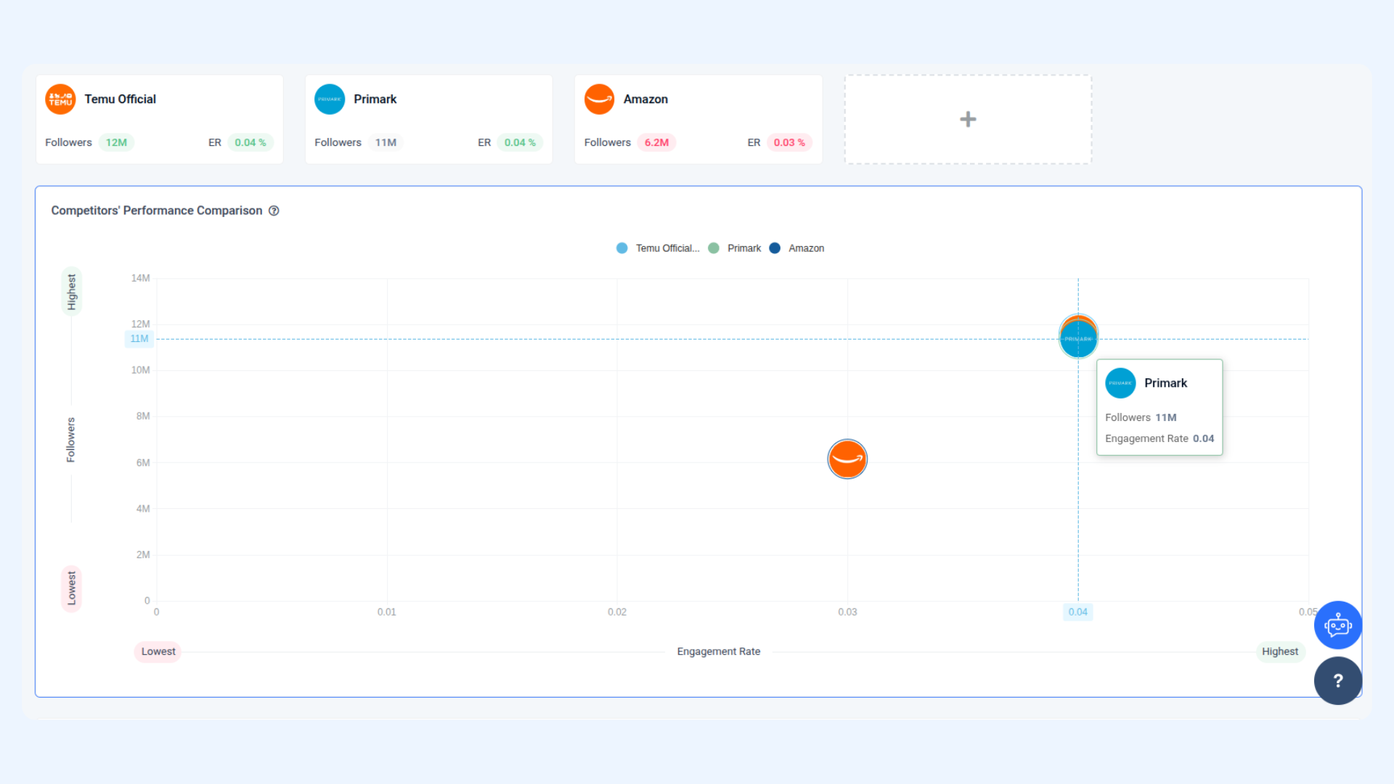This screenshot has width=1394, height=784.
Task: Open the chart help question mark icon
Action: pyautogui.click(x=274, y=211)
